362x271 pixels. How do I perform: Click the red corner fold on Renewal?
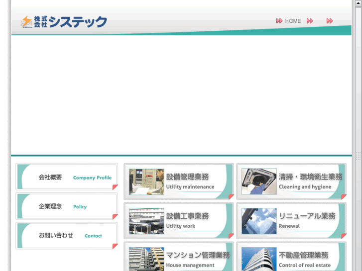[344, 236]
